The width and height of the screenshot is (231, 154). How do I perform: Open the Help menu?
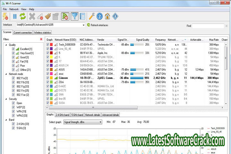pyautogui.click(x=31, y=9)
